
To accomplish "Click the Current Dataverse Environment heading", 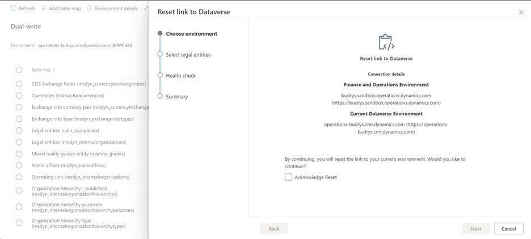I will (x=386, y=114).
